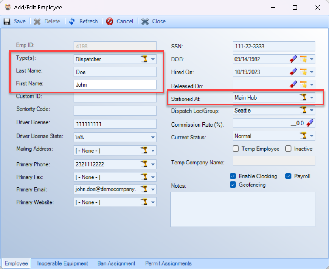Viewport: 329px width, 269px height.
Task: Click the Refresh button label
Action: coord(88,22)
